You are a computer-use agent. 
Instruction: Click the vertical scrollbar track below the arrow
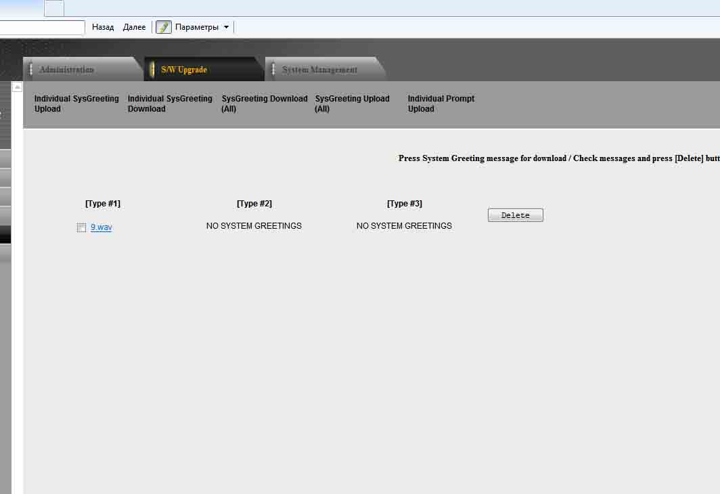(x=18, y=271)
